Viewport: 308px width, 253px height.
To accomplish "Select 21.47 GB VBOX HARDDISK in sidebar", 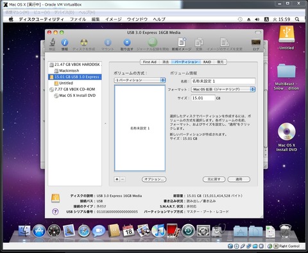I will (x=75, y=64).
